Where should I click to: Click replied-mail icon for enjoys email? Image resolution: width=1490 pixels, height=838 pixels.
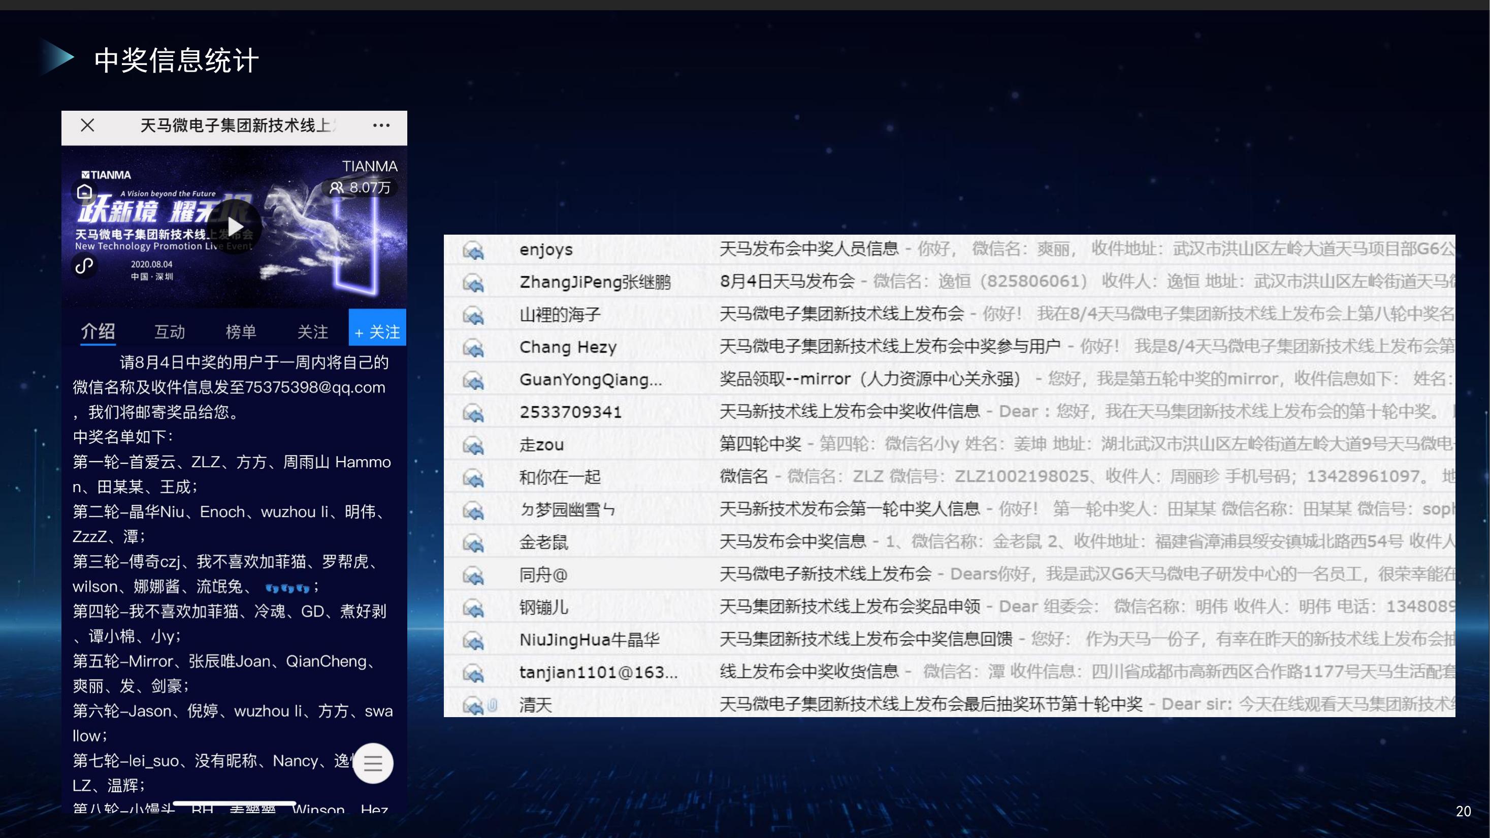[x=473, y=250]
